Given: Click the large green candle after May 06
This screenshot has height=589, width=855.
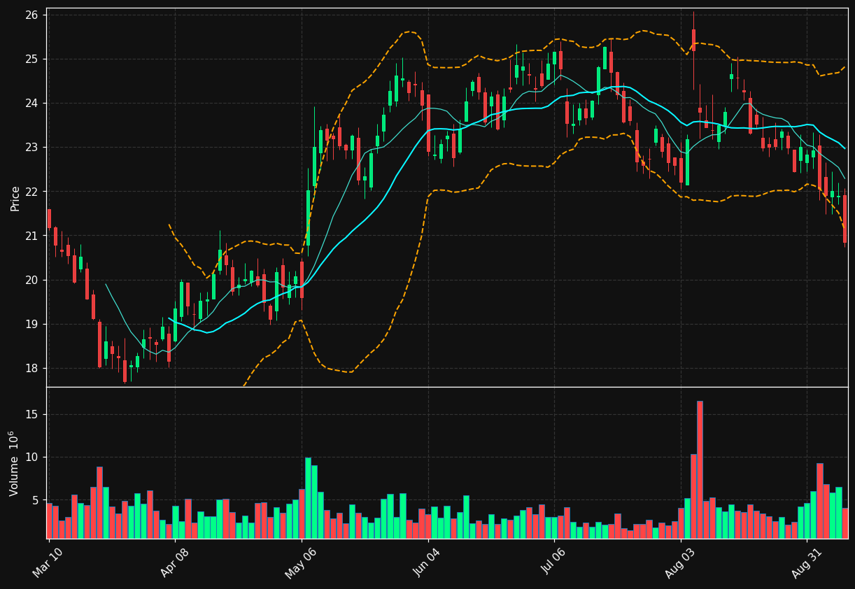Looking at the screenshot, I should coord(308,218).
